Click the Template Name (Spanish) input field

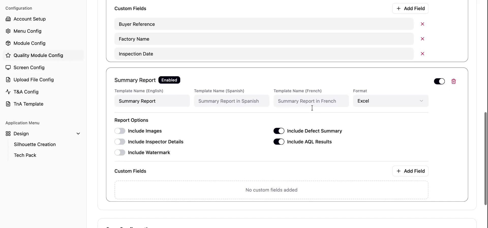coord(231,101)
